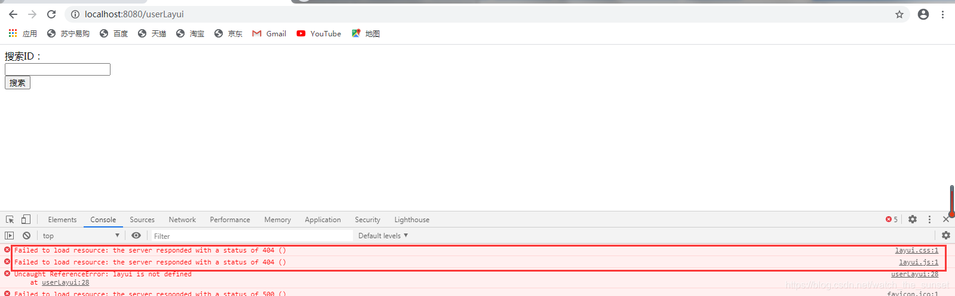The width and height of the screenshot is (955, 296).
Task: Toggle the live expression eye icon
Action: [136, 236]
